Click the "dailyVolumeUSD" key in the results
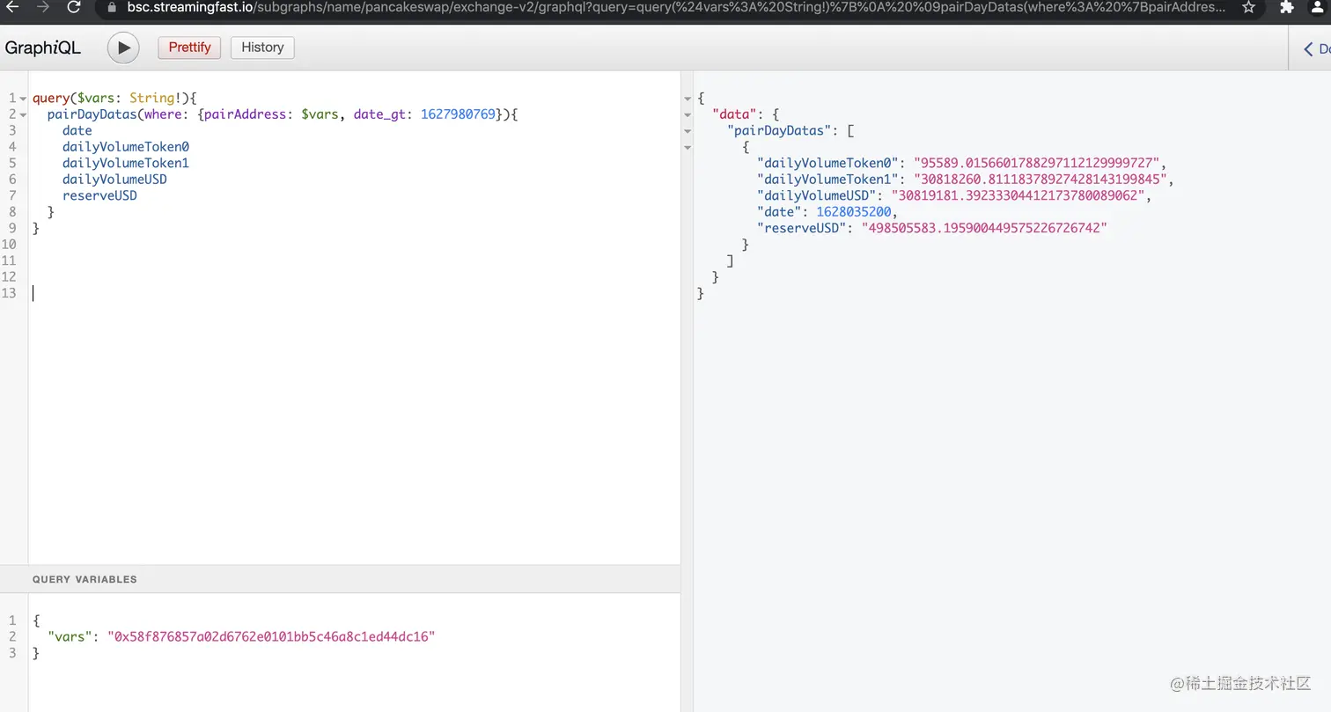Viewport: 1331px width, 712px height. pos(817,195)
